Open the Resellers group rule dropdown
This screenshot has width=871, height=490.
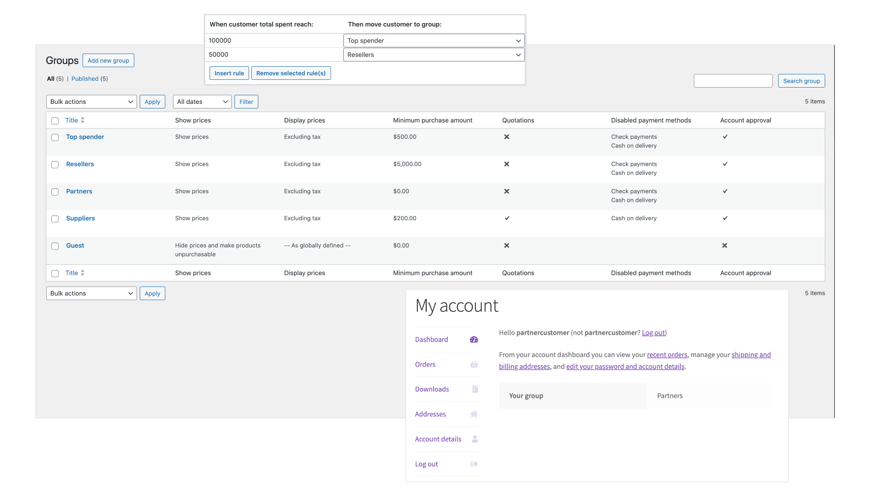(434, 55)
